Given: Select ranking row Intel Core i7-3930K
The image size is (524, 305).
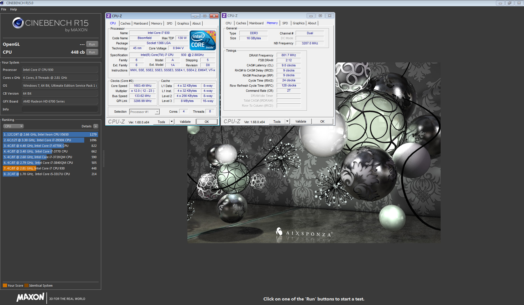Looking at the screenshot, I should (50, 140).
